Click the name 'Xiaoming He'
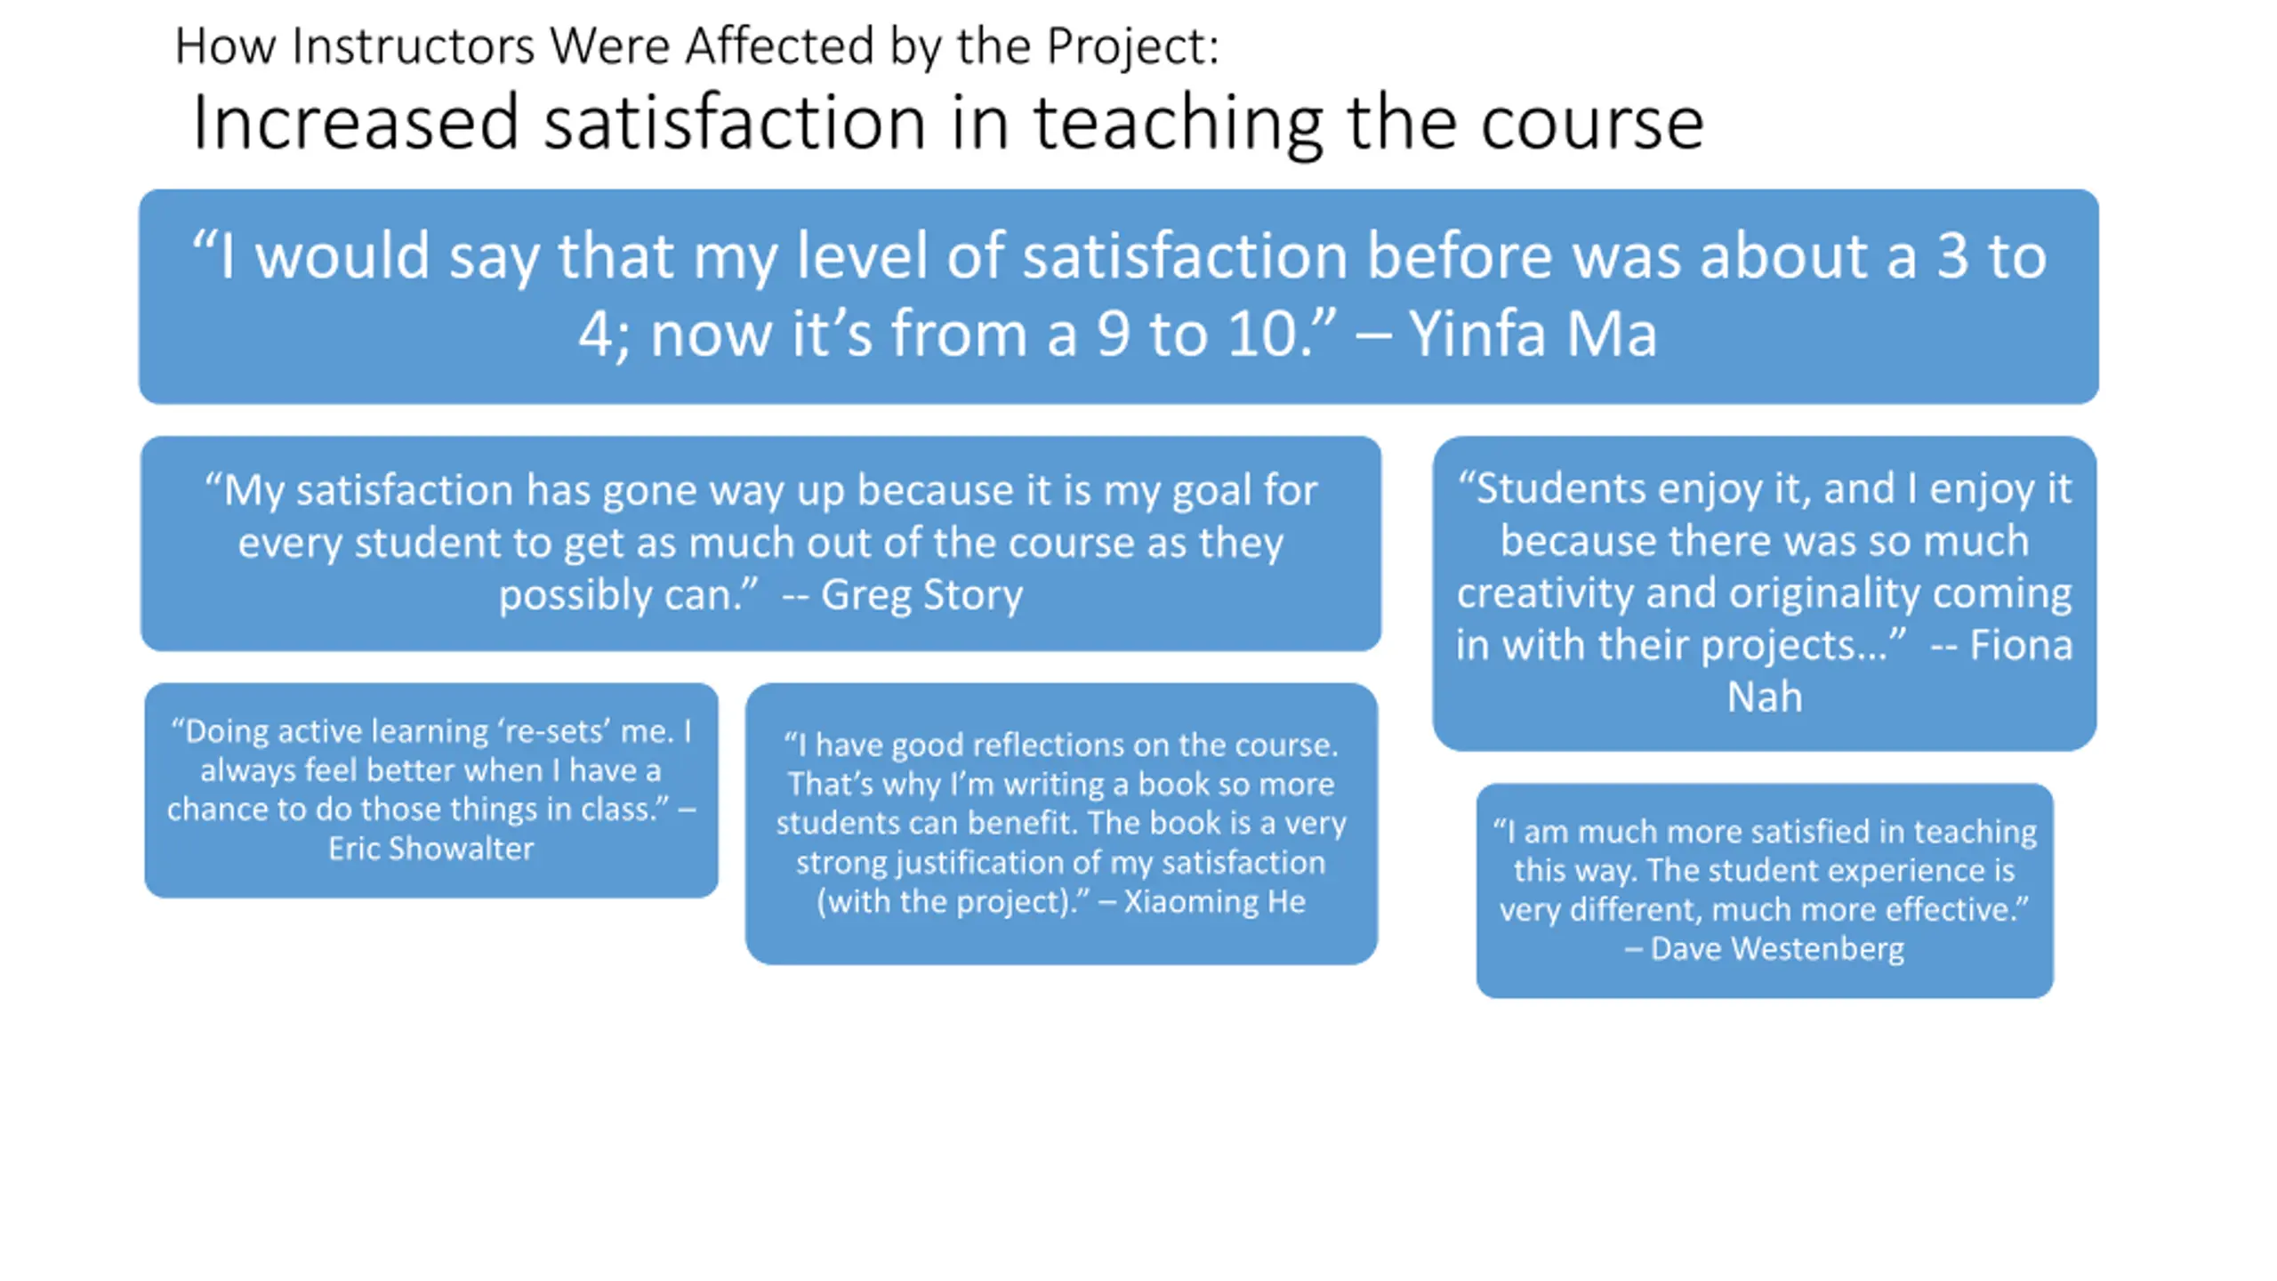The image size is (2277, 1281). coord(1214,901)
